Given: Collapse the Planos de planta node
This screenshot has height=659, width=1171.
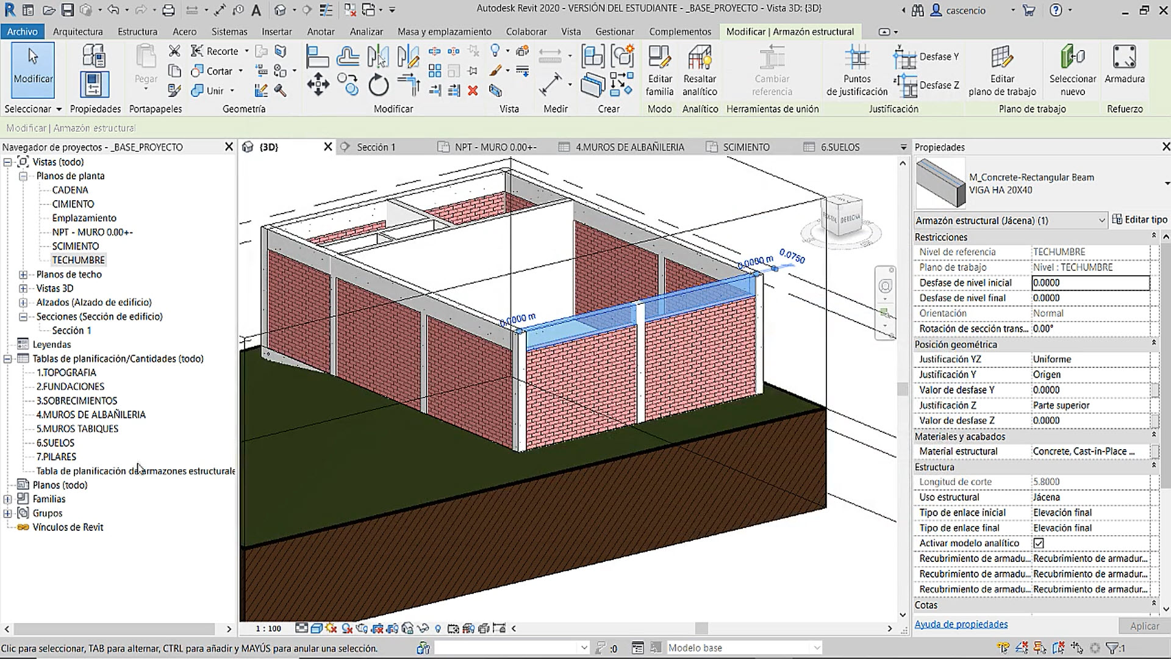Looking at the screenshot, I should click(x=23, y=176).
